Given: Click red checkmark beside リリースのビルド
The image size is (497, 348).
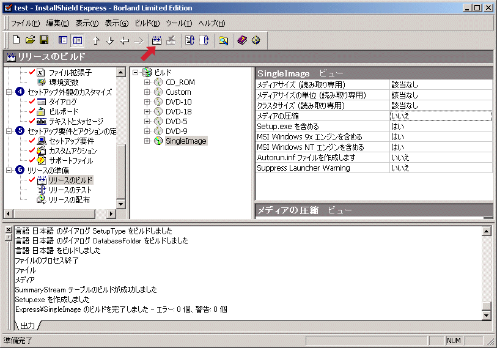Looking at the screenshot, I should [32, 180].
